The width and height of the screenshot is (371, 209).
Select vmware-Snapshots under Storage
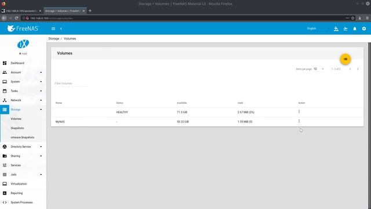pos(22,138)
